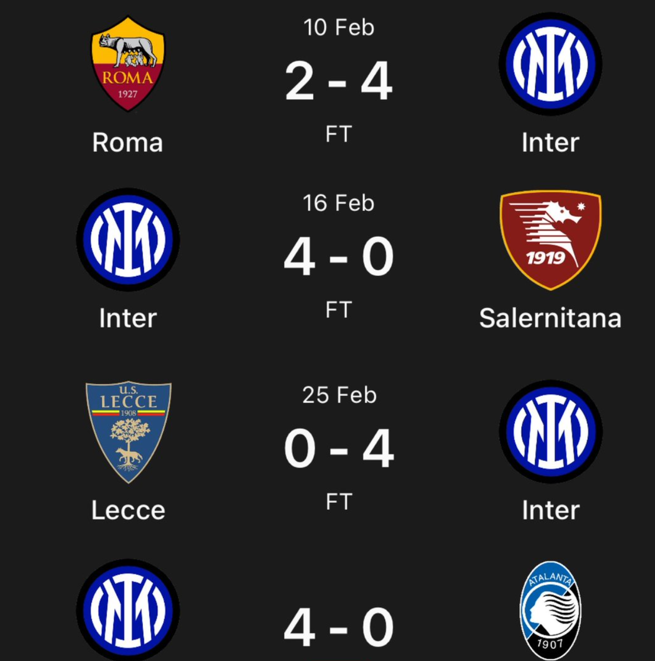The height and width of the screenshot is (661, 655).
Task: Click the Salernitana club crest
Action: point(550,239)
